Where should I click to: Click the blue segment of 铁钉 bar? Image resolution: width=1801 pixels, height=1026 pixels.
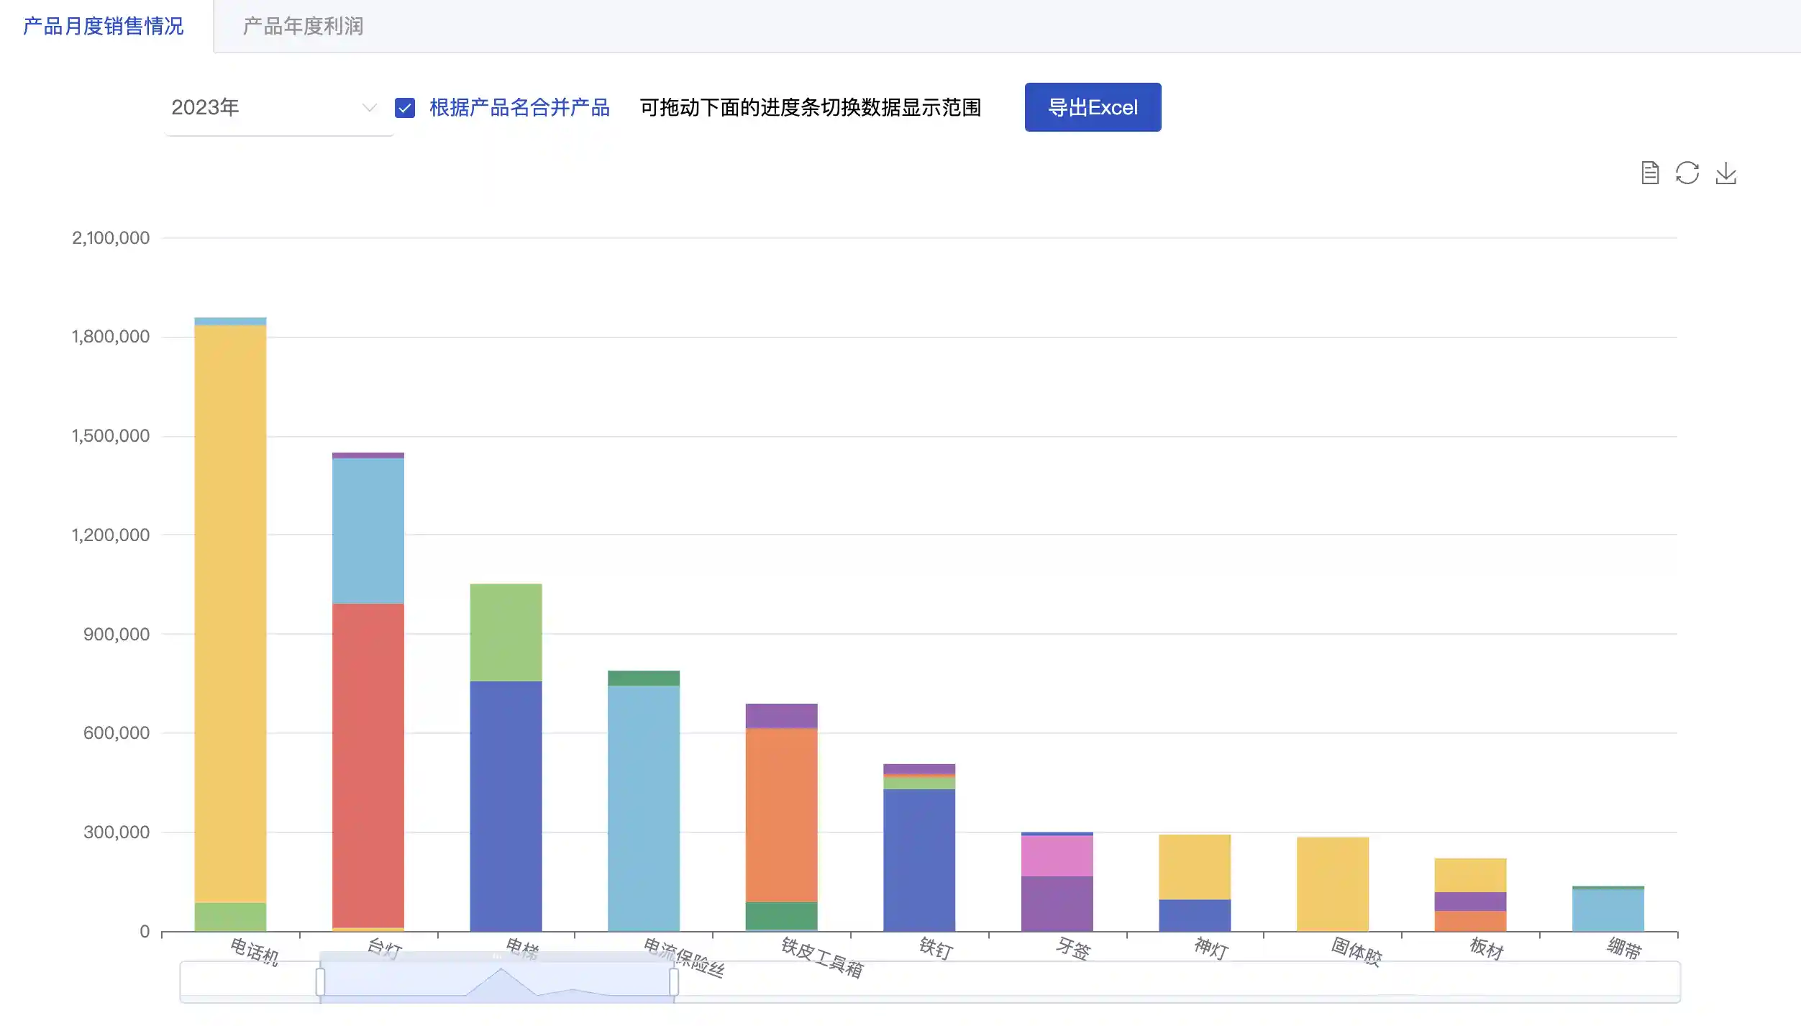(919, 860)
